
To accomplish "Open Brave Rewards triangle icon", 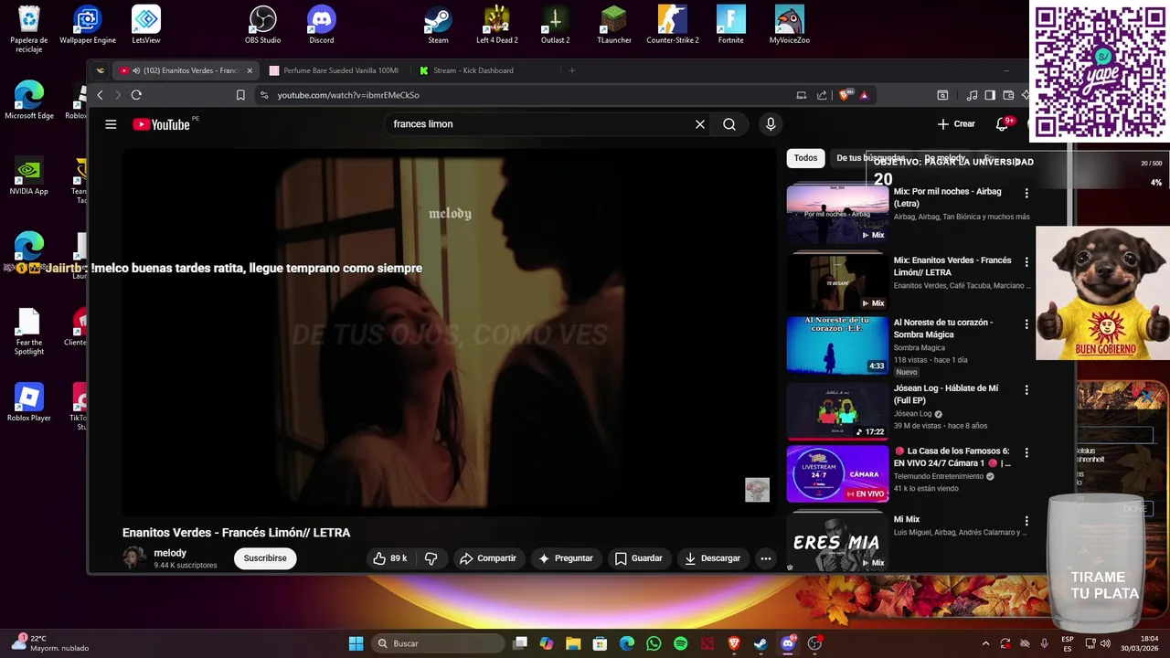I will pyautogui.click(x=864, y=95).
